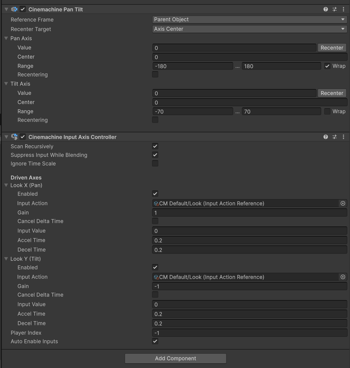The height and width of the screenshot is (368, 350).
Task: Click the Add Component button
Action: click(x=175, y=359)
